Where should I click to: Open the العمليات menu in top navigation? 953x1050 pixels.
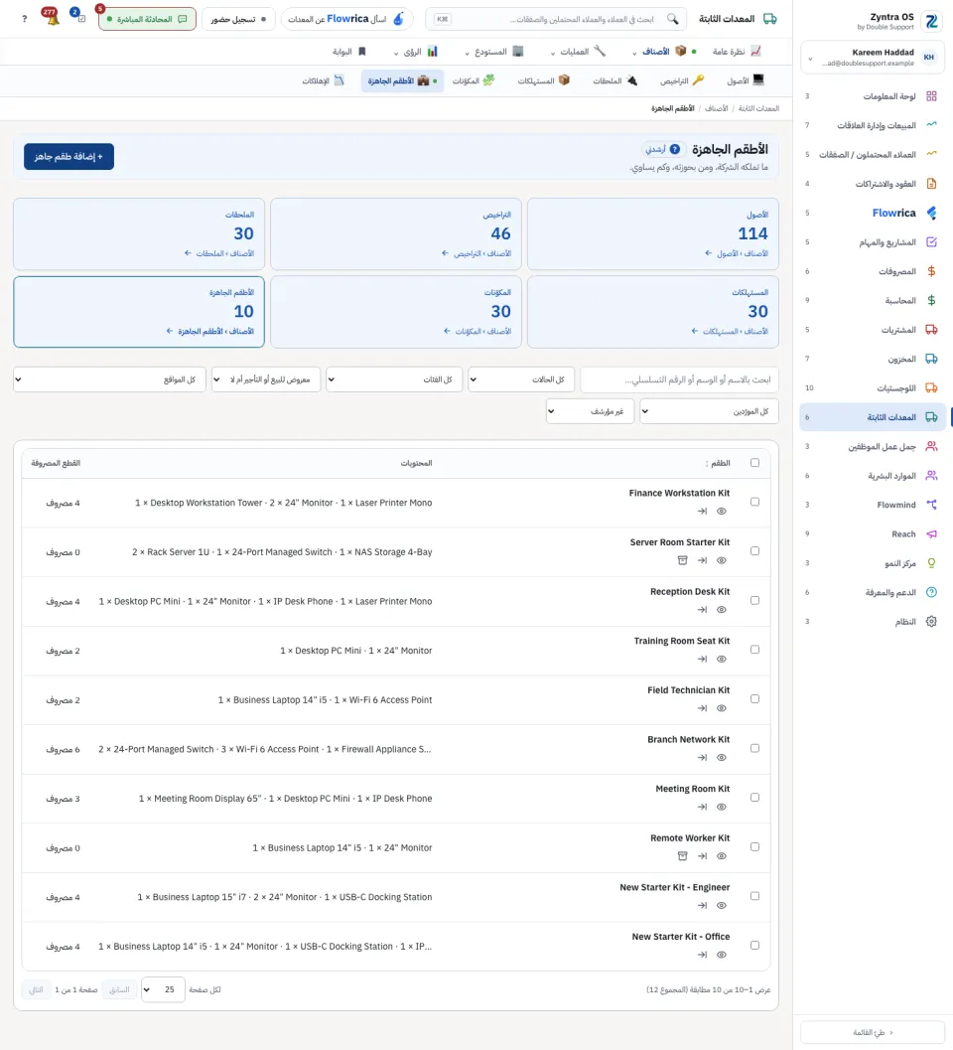(578, 52)
